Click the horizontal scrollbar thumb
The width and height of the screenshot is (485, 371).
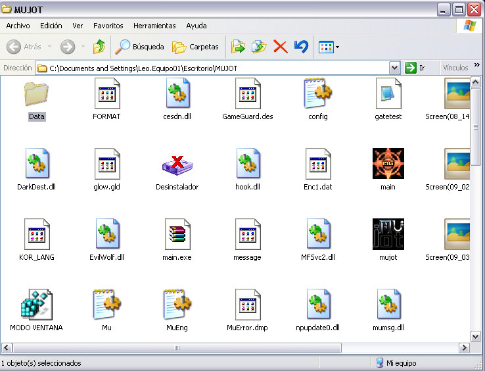(x=177, y=347)
